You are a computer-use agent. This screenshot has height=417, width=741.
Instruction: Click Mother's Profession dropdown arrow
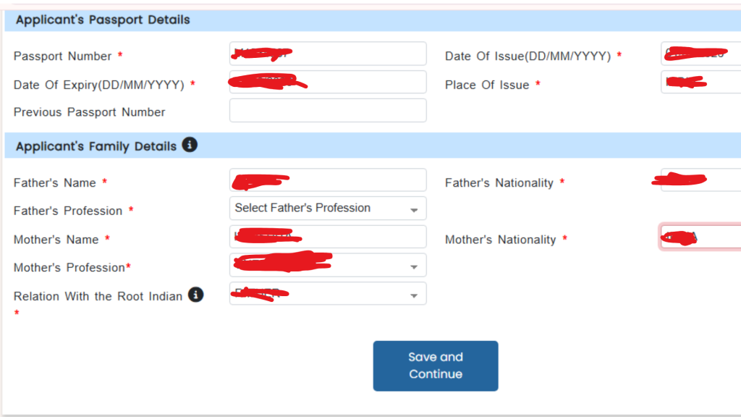(414, 267)
